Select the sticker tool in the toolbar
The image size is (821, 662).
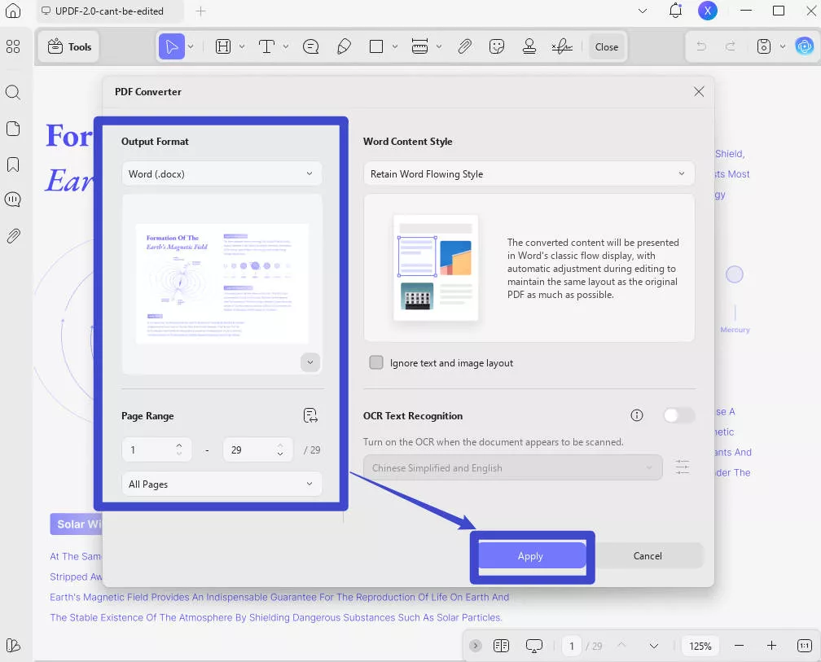coord(497,46)
